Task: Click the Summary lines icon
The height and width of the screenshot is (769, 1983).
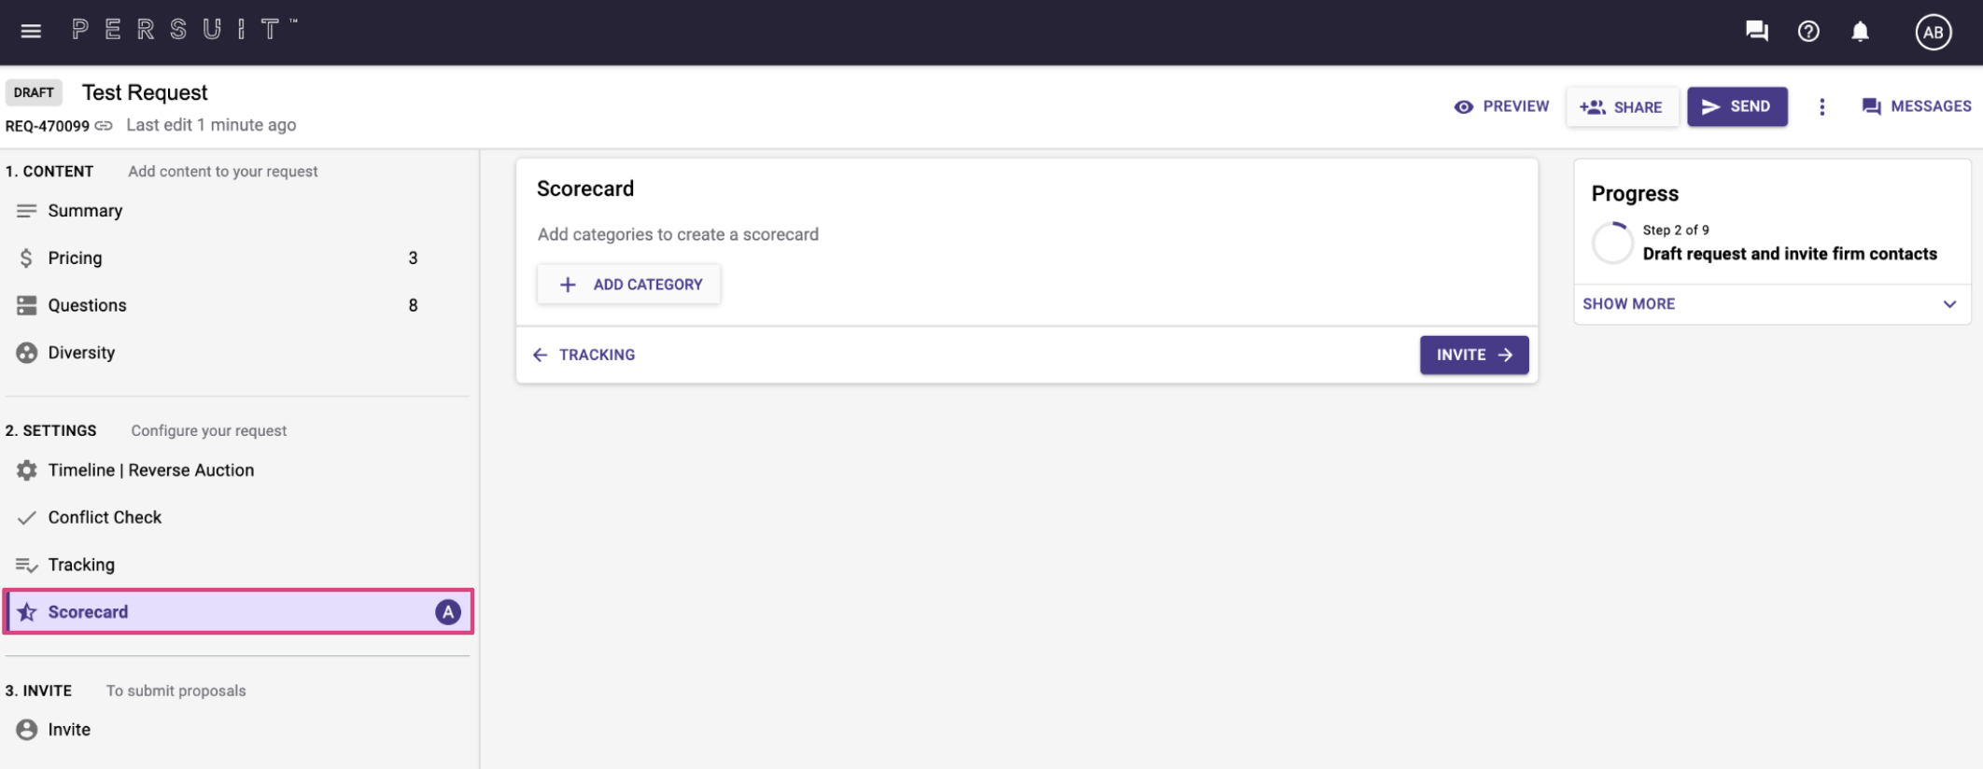Action: point(26,211)
